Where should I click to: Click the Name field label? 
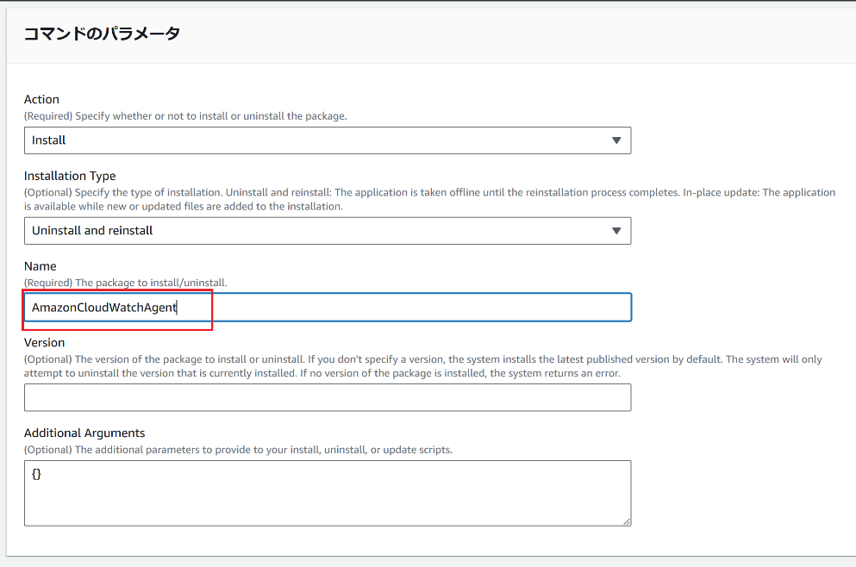pos(40,266)
